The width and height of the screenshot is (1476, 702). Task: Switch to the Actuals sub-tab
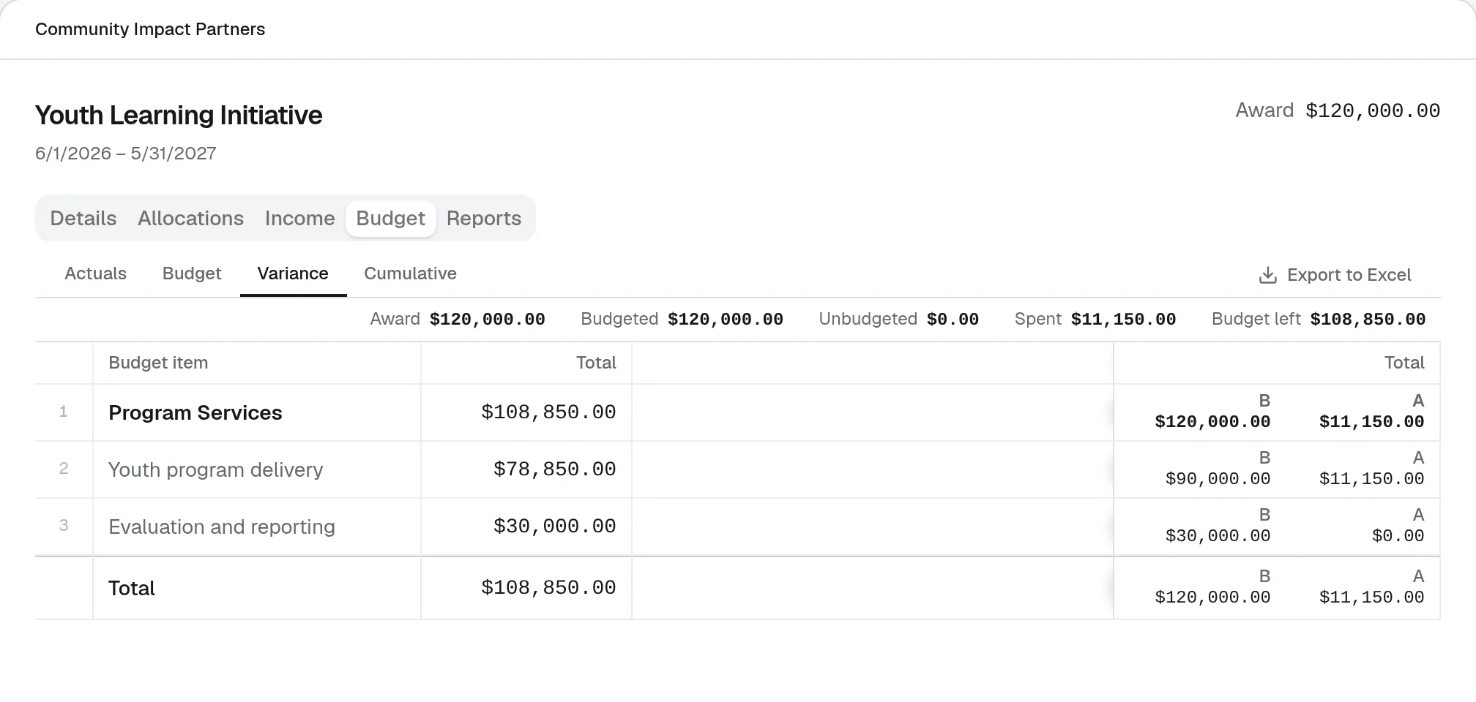pyautogui.click(x=95, y=273)
